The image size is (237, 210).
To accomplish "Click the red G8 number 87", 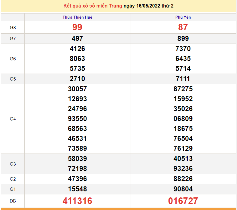I will pos(183,27).
